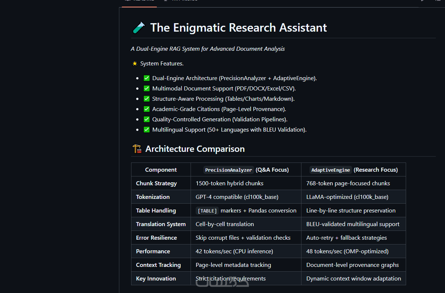Click the [TABLE] code marker in Table Handling row
Image resolution: width=445 pixels, height=293 pixels.
coord(207,211)
